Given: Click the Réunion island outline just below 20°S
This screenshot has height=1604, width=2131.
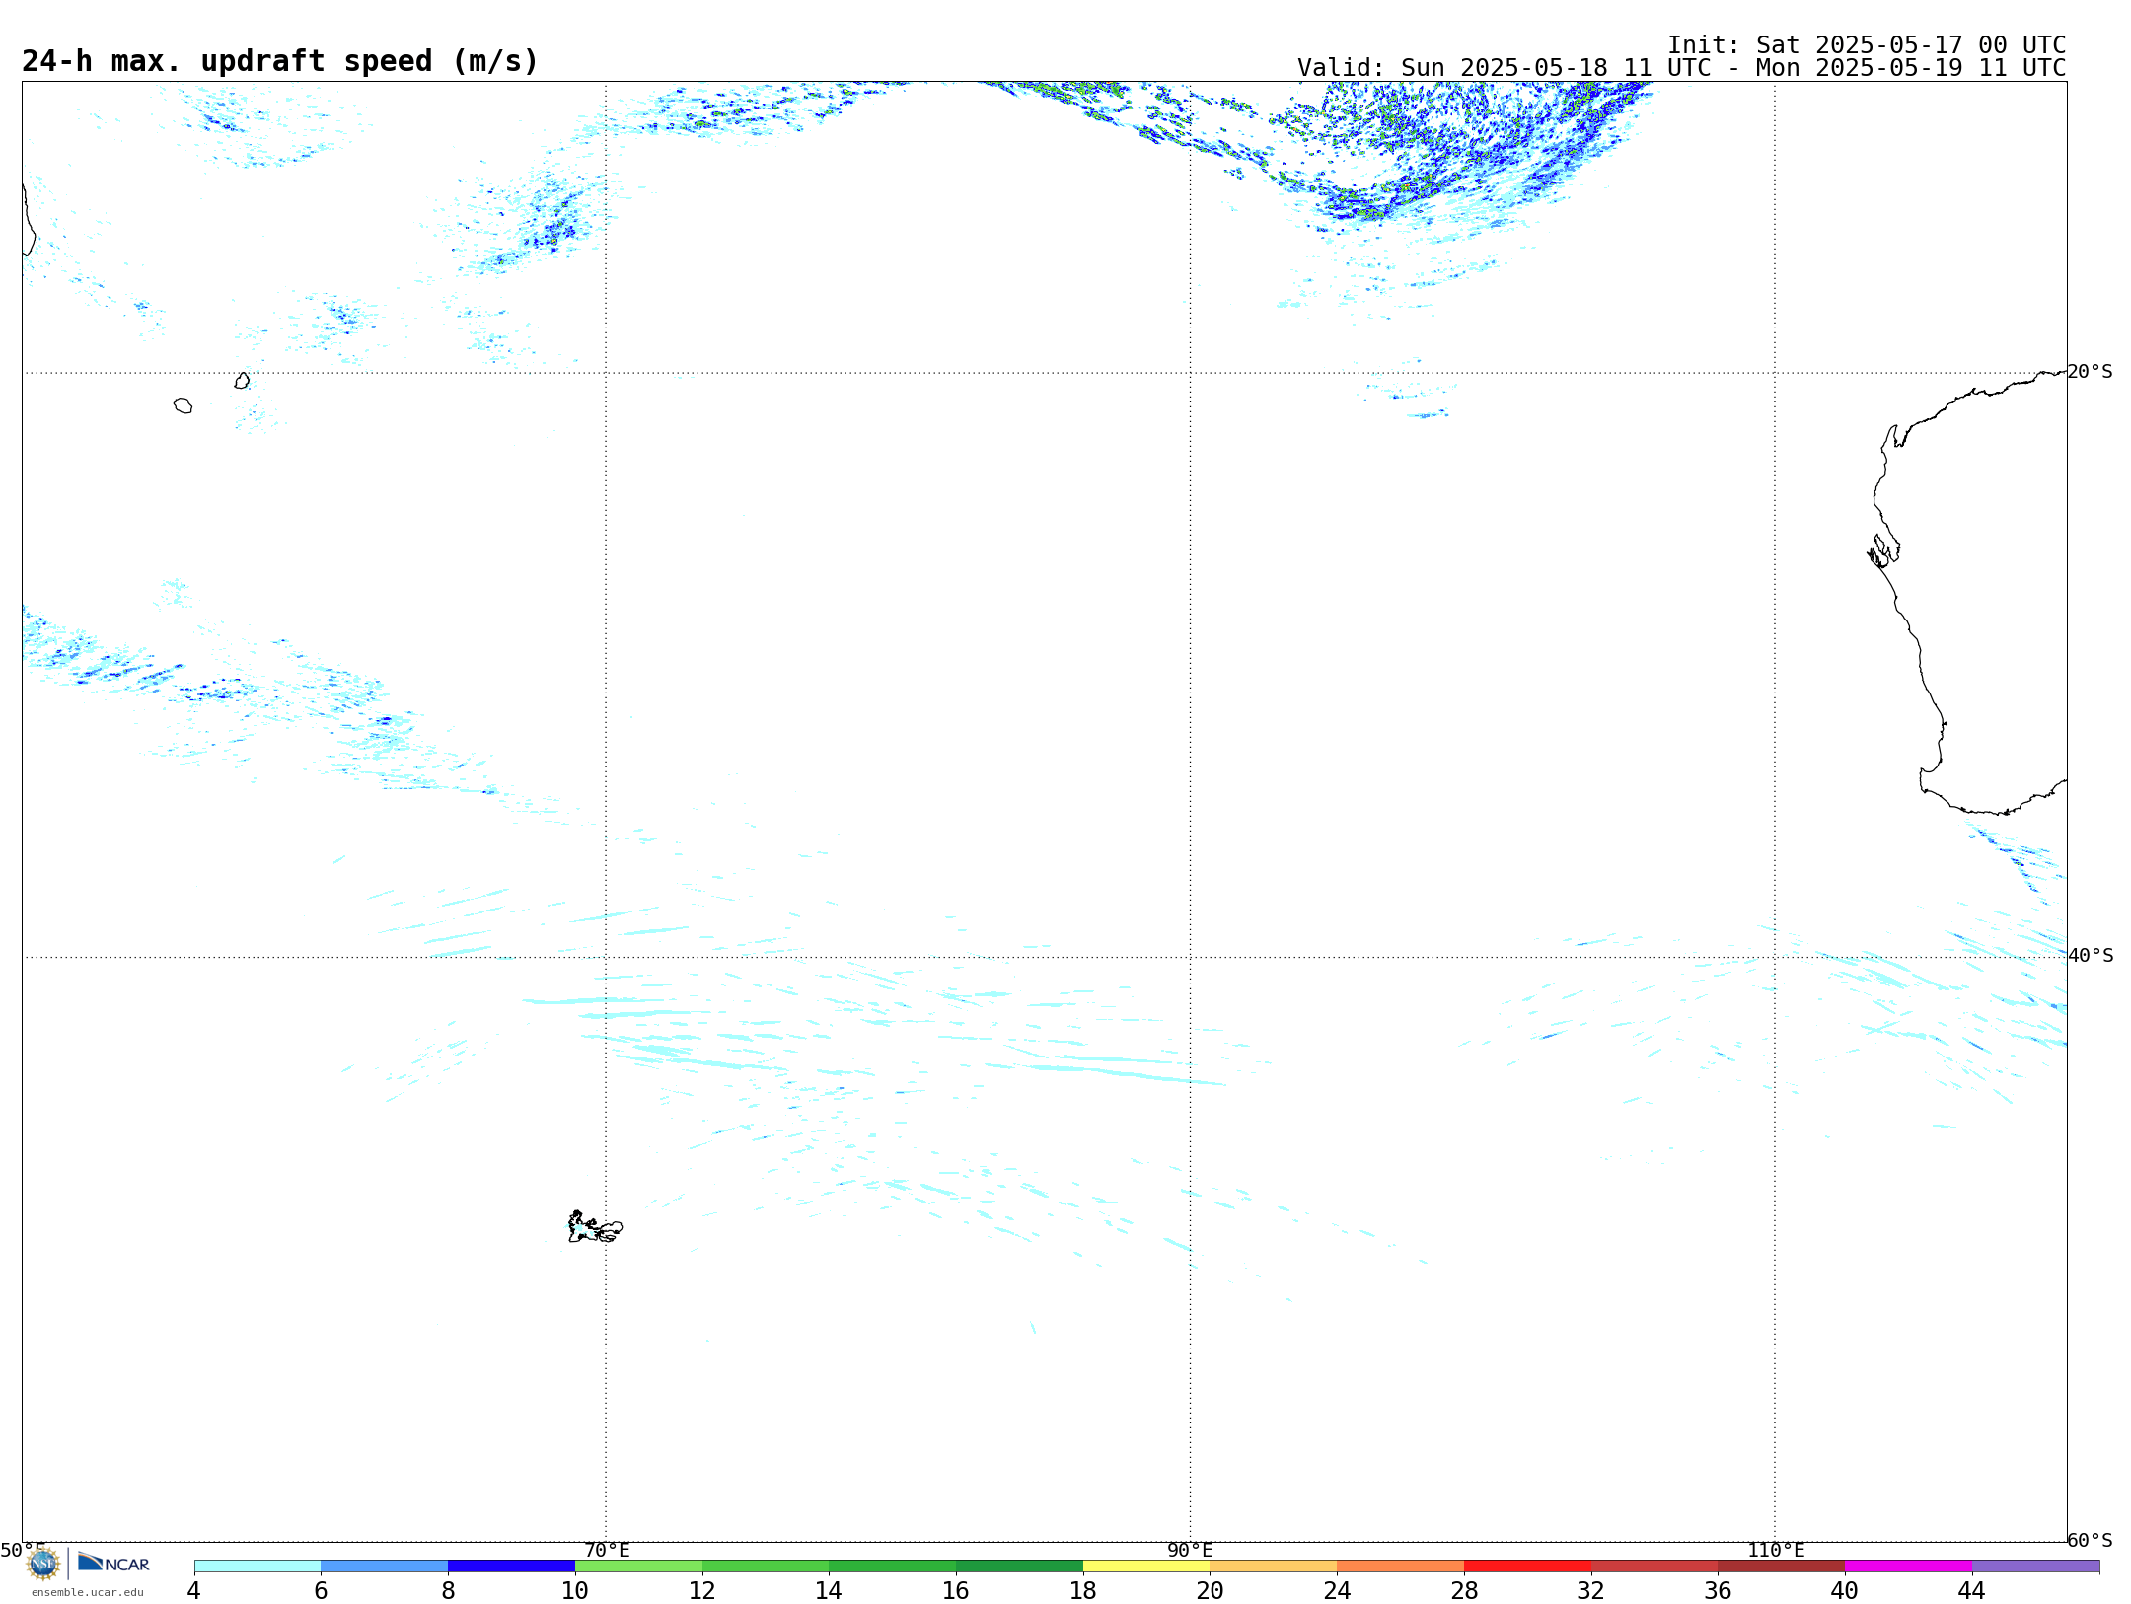Looking at the screenshot, I should pos(183,405).
